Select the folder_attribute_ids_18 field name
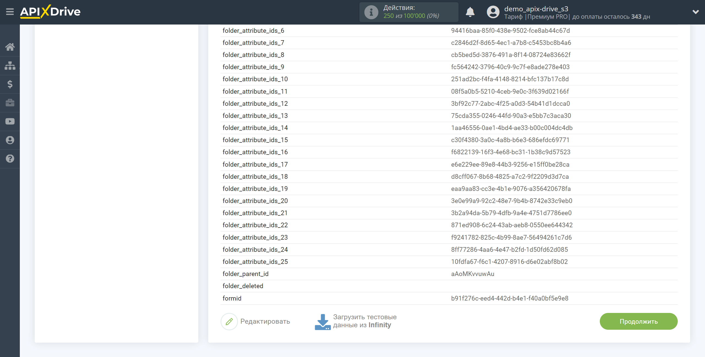Image resolution: width=705 pixels, height=357 pixels. pyautogui.click(x=255, y=177)
